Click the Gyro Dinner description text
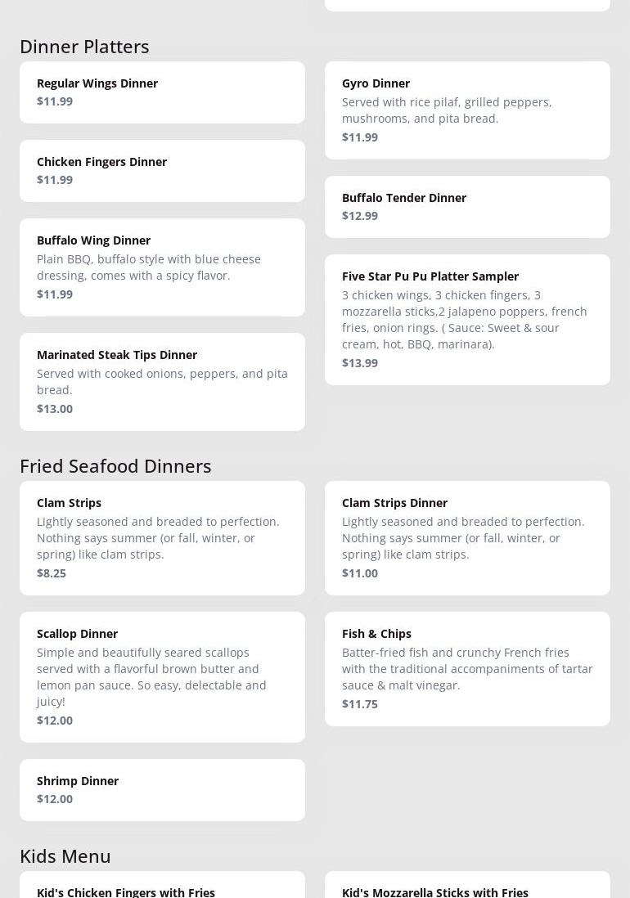This screenshot has width=630, height=898. 447,110
